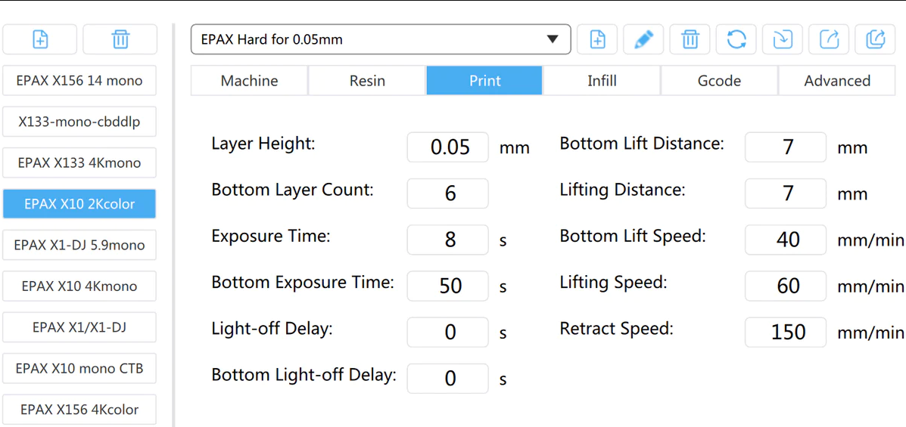Image resolution: width=906 pixels, height=427 pixels.
Task: Delete the selected machine in sidebar
Action: [x=120, y=39]
